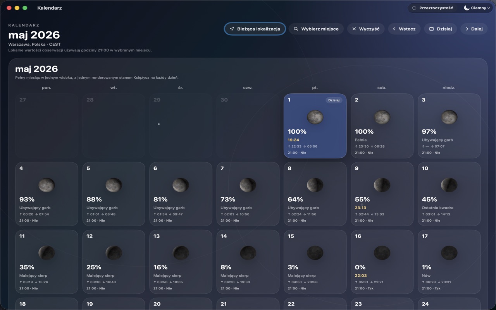496x310 pixels.
Task: Click the moon icon for May 16
Action: 382,253
